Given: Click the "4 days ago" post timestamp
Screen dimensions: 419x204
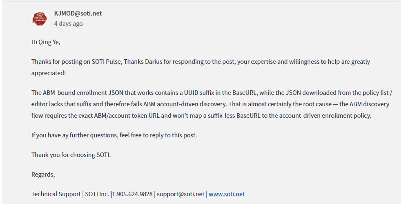Looking at the screenshot, I should [x=69, y=24].
